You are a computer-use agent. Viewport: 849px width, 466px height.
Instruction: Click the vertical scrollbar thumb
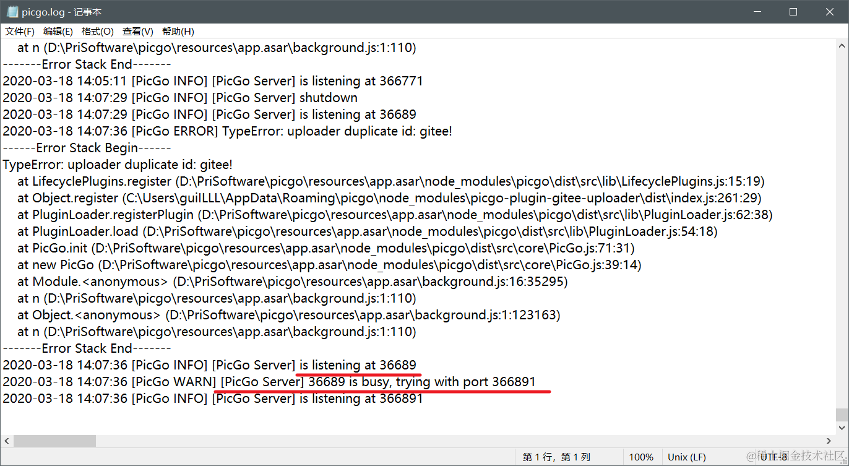pyautogui.click(x=841, y=415)
